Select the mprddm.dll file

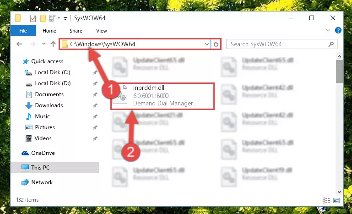point(162,96)
